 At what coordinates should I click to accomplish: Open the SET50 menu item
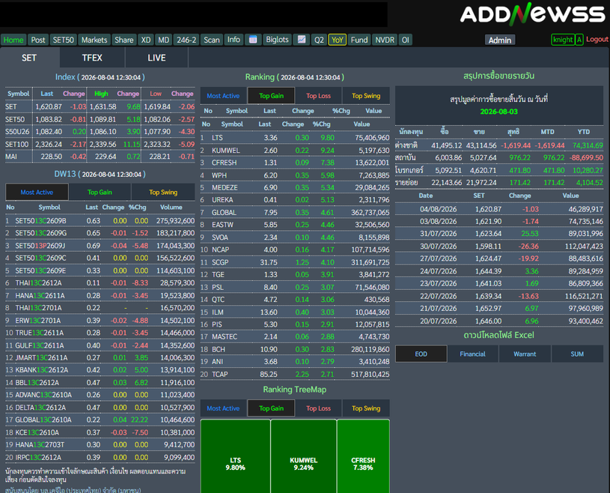click(64, 40)
